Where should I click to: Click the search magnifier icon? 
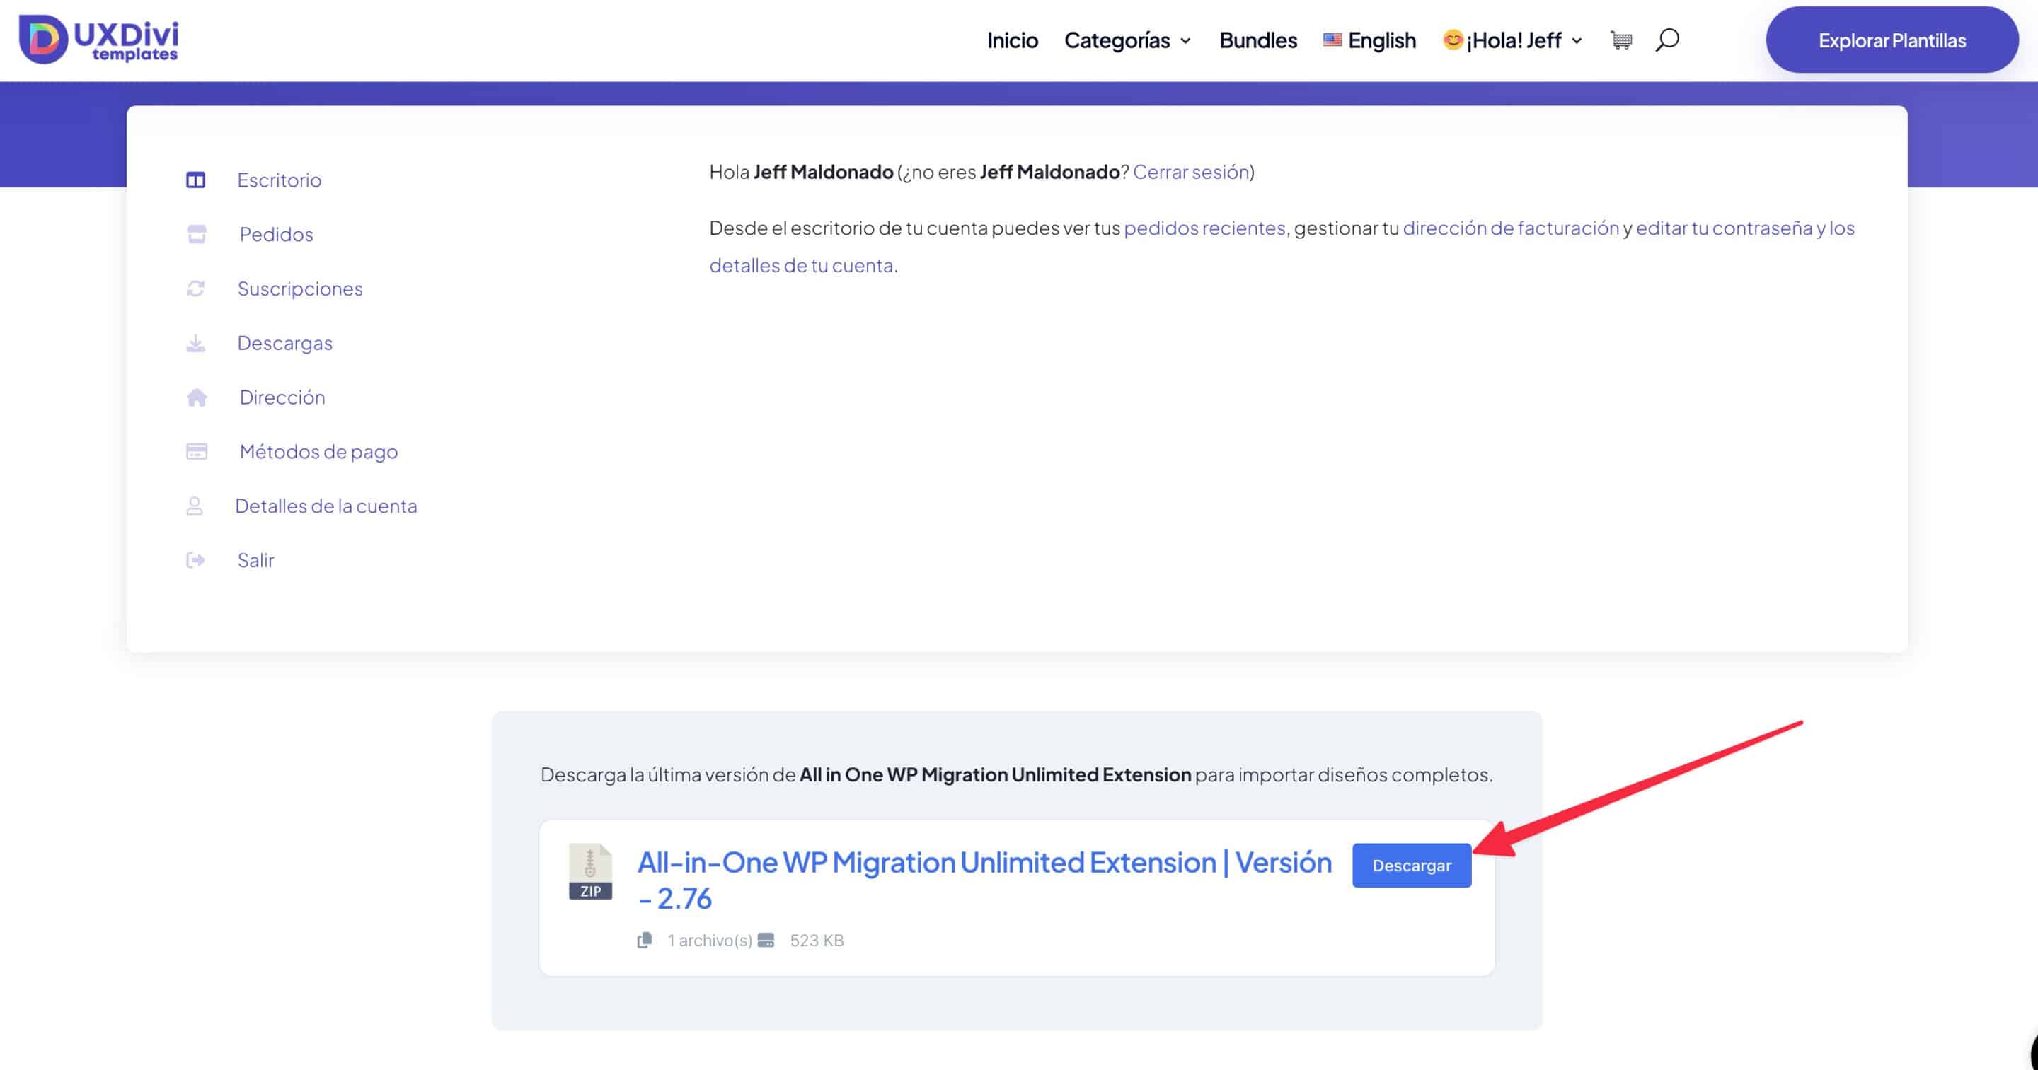click(x=1666, y=40)
